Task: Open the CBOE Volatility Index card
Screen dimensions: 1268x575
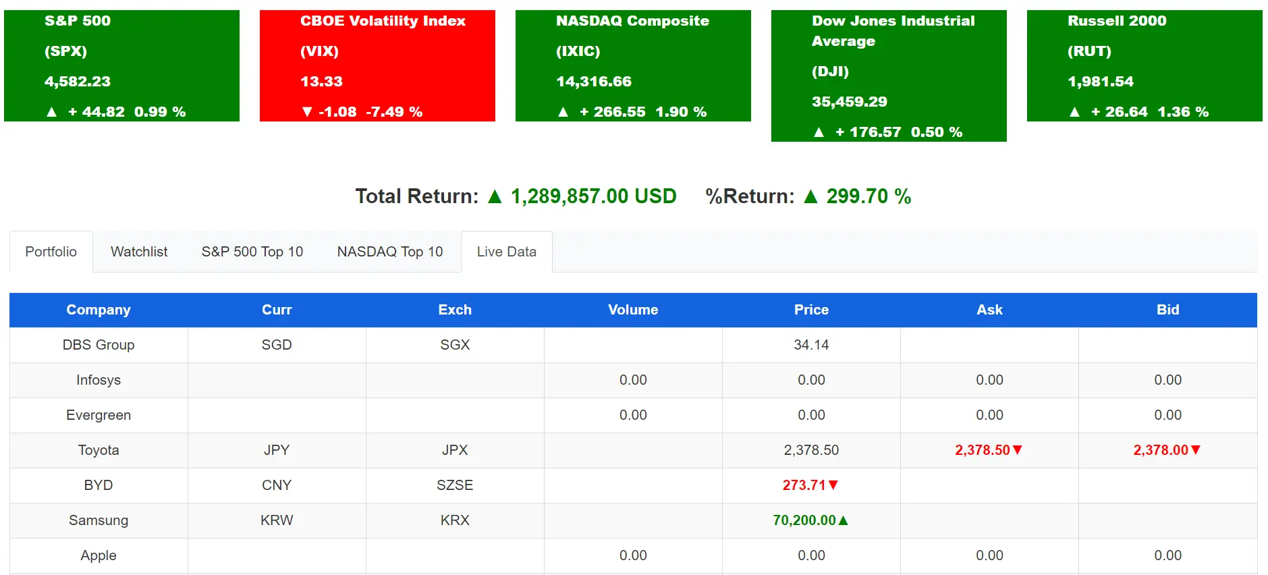Action: [x=377, y=65]
